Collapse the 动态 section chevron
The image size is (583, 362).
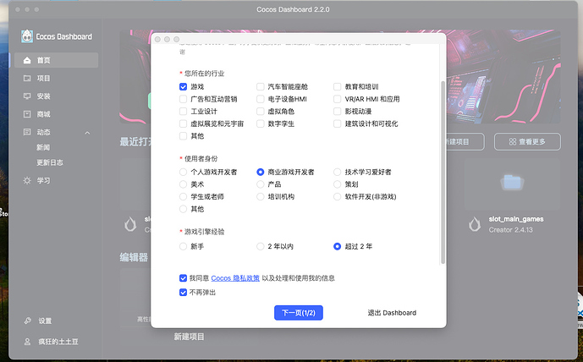(x=87, y=133)
